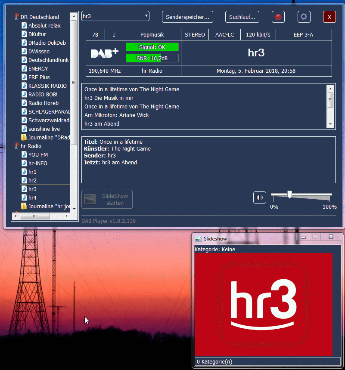Viewport: 345px width, 370px height.
Task: Click the ERF Plus note icon
Action: coord(24,77)
